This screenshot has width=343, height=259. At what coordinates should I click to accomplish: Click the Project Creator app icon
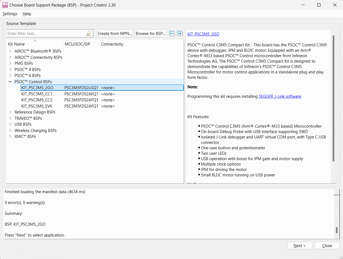[x=5, y=5]
